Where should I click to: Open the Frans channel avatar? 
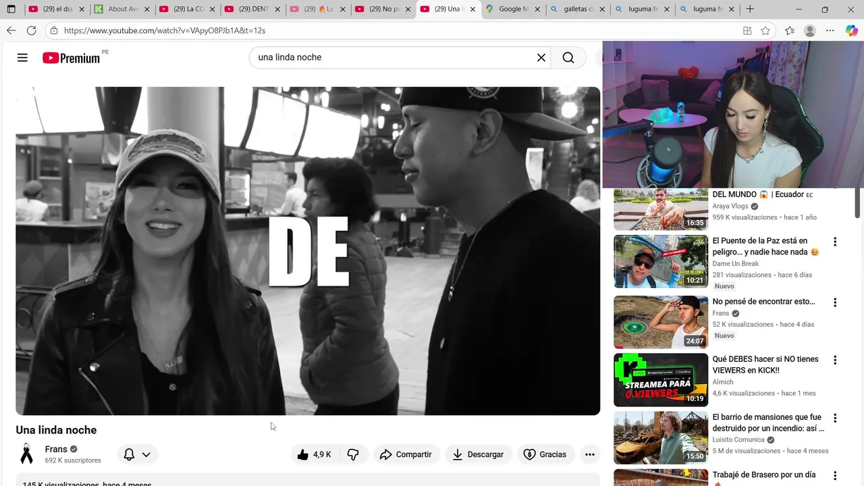tap(26, 454)
